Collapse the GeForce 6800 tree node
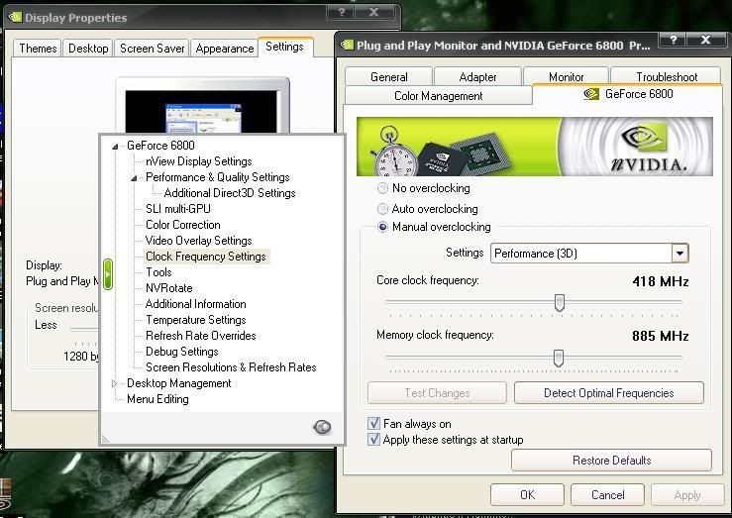Viewport: 732px width, 518px height. pos(115,146)
